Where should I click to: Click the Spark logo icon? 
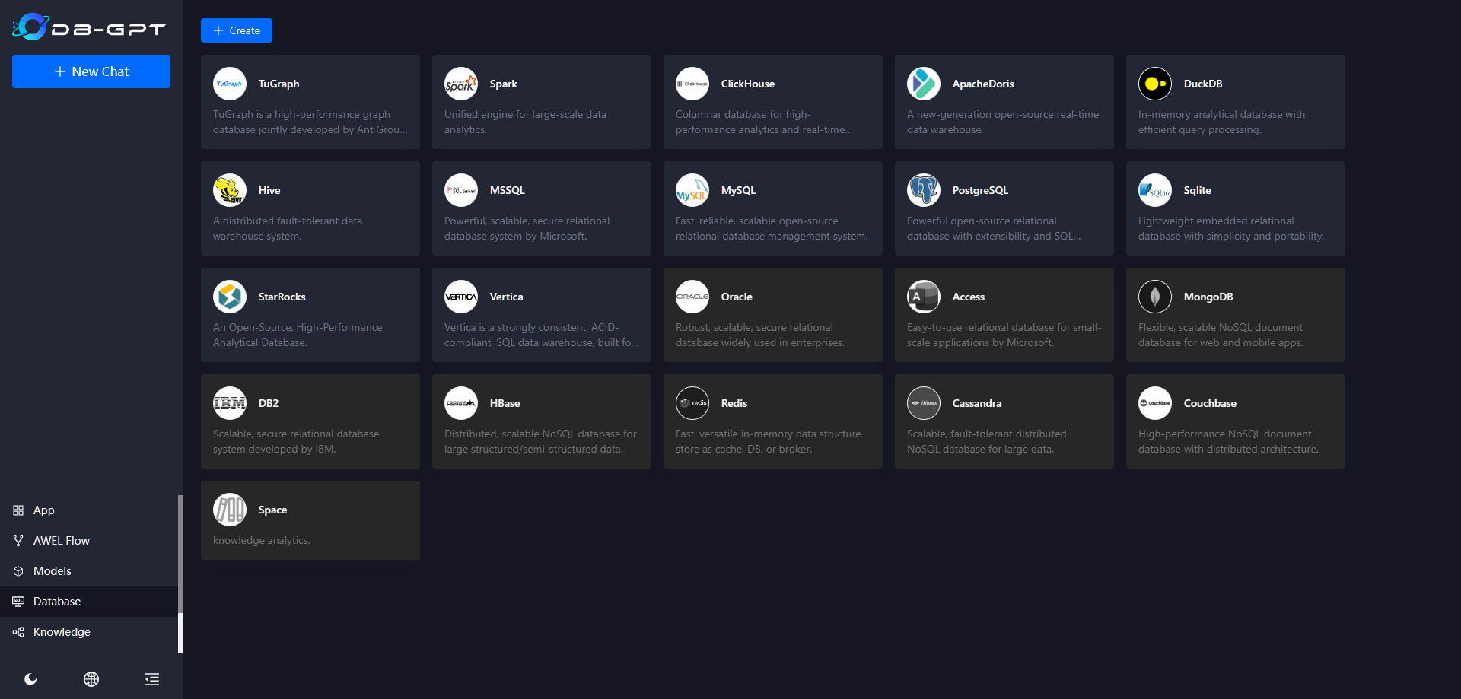pos(461,84)
